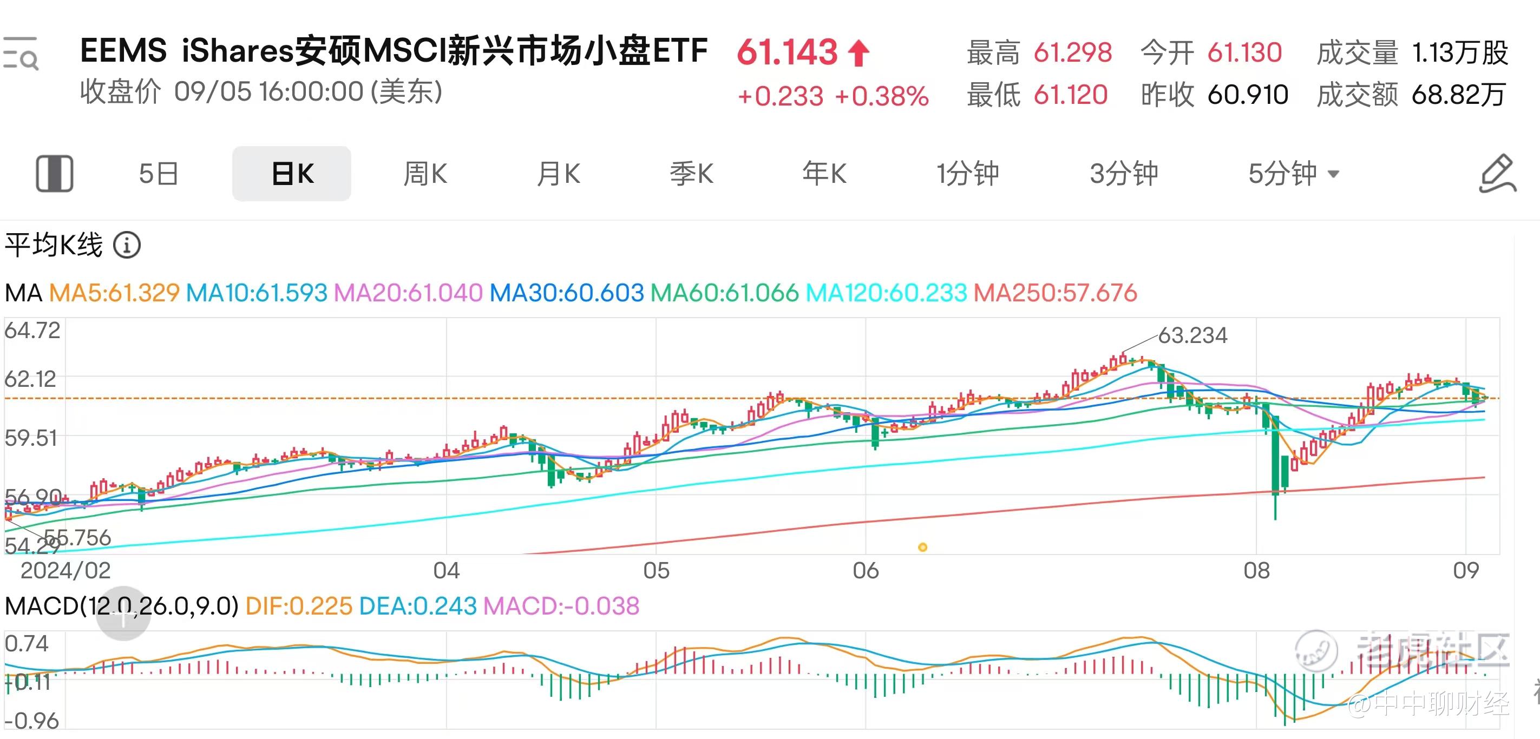The width and height of the screenshot is (1540, 739).
Task: Toggle the MA120 cyan indicator label
Action: 886,293
